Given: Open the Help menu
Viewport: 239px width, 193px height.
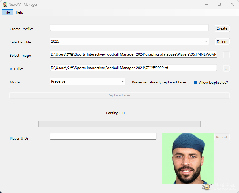Looking at the screenshot, I should click(x=20, y=12).
